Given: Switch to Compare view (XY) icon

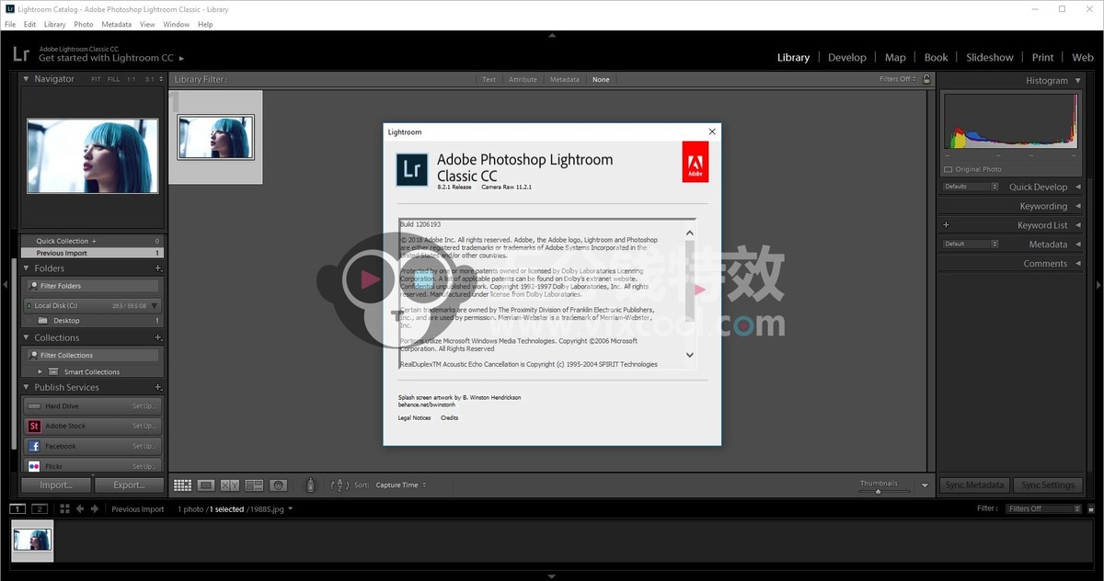Looking at the screenshot, I should [x=230, y=484].
